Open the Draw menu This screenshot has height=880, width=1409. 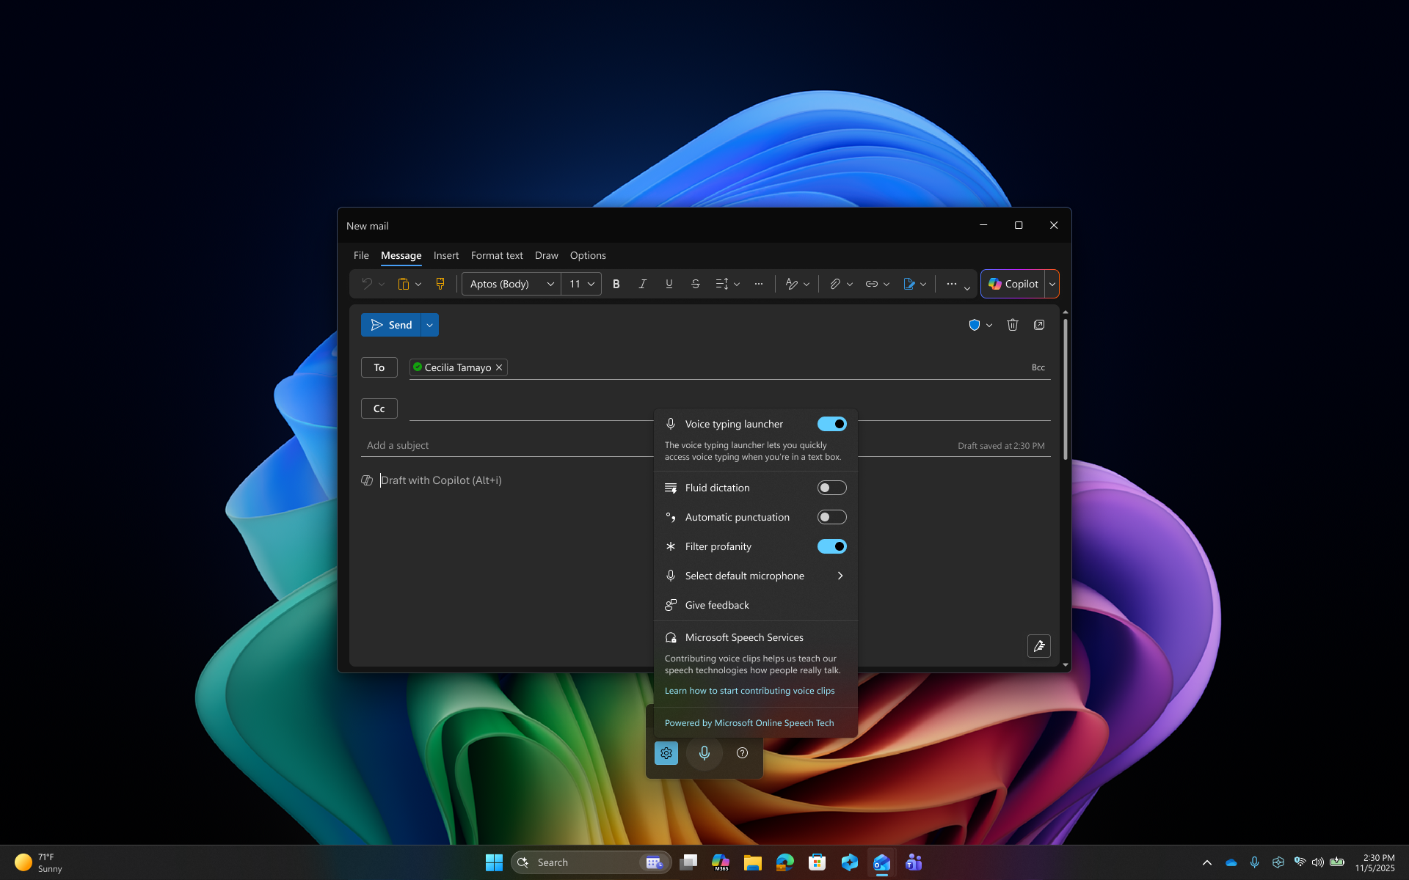(x=546, y=255)
